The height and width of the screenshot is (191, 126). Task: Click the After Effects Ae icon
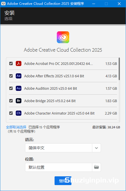(19, 76)
